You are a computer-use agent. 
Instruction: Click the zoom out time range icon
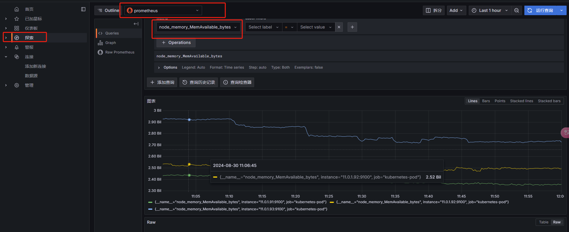tap(517, 10)
